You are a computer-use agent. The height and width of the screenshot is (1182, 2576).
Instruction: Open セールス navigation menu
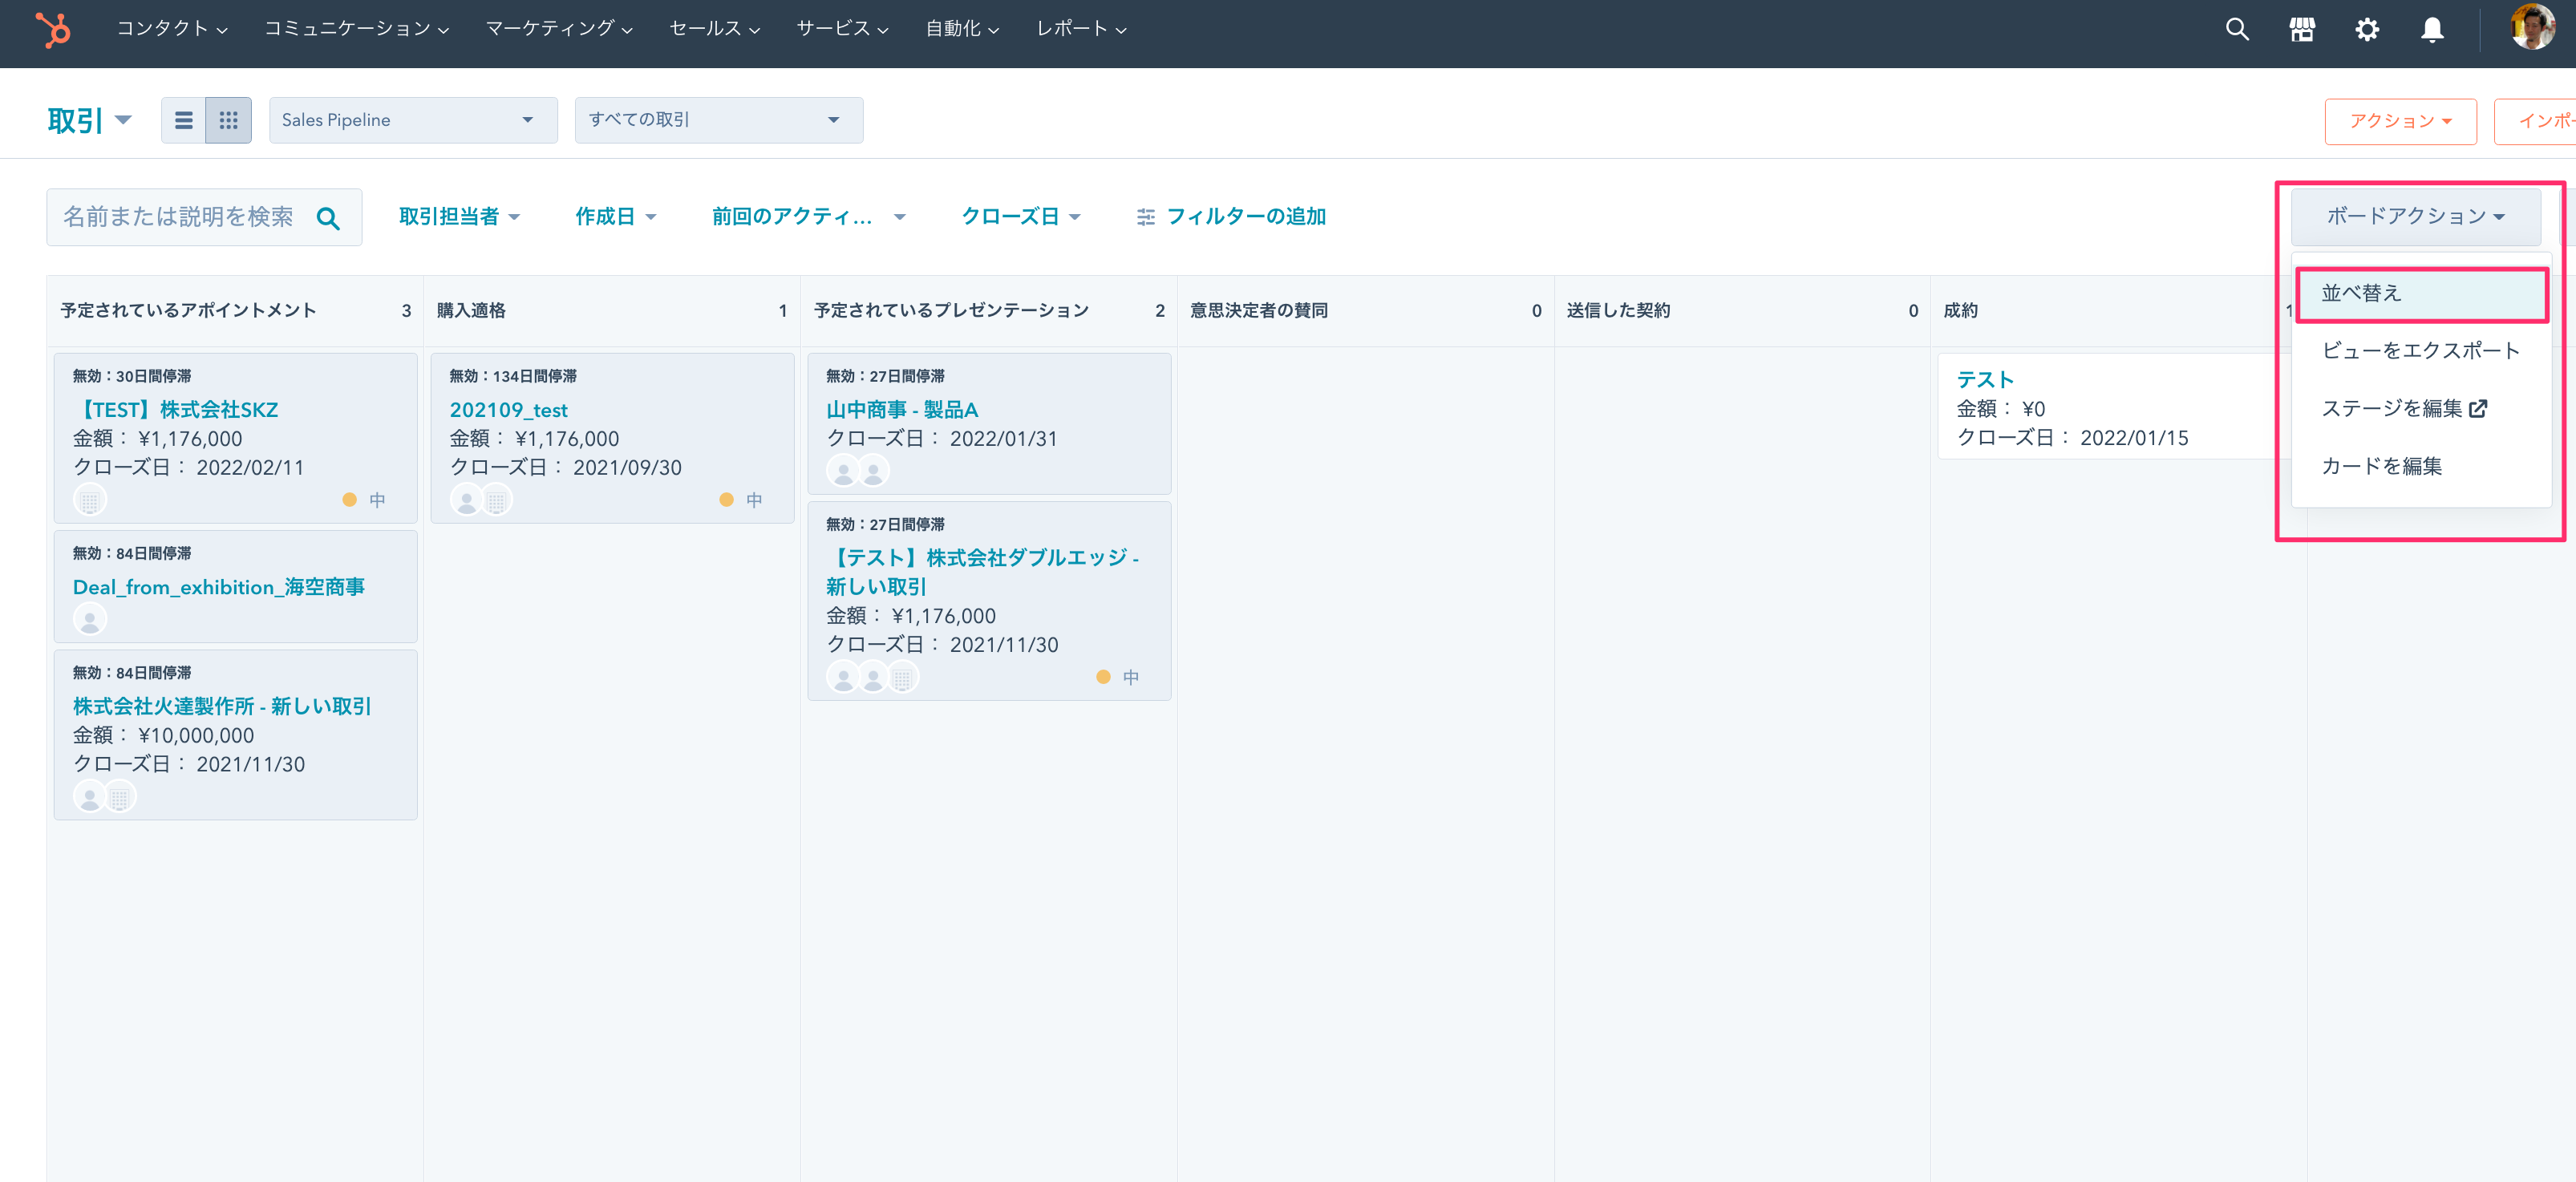click(714, 29)
